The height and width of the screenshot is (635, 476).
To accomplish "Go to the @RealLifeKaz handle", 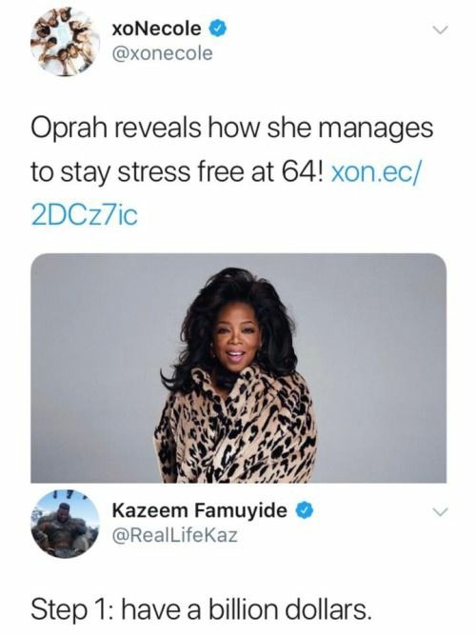I will click(174, 535).
